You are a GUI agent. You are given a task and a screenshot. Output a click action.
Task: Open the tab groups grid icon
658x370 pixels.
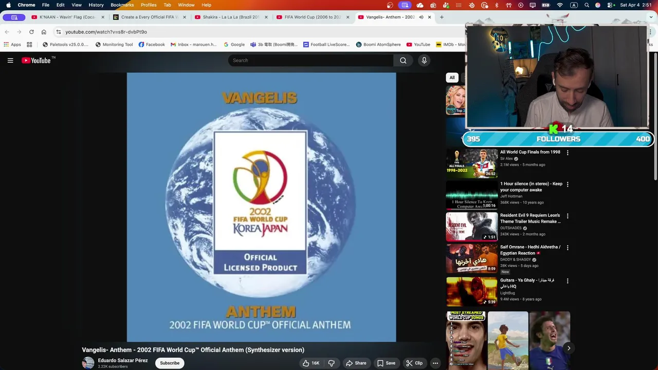(29, 45)
